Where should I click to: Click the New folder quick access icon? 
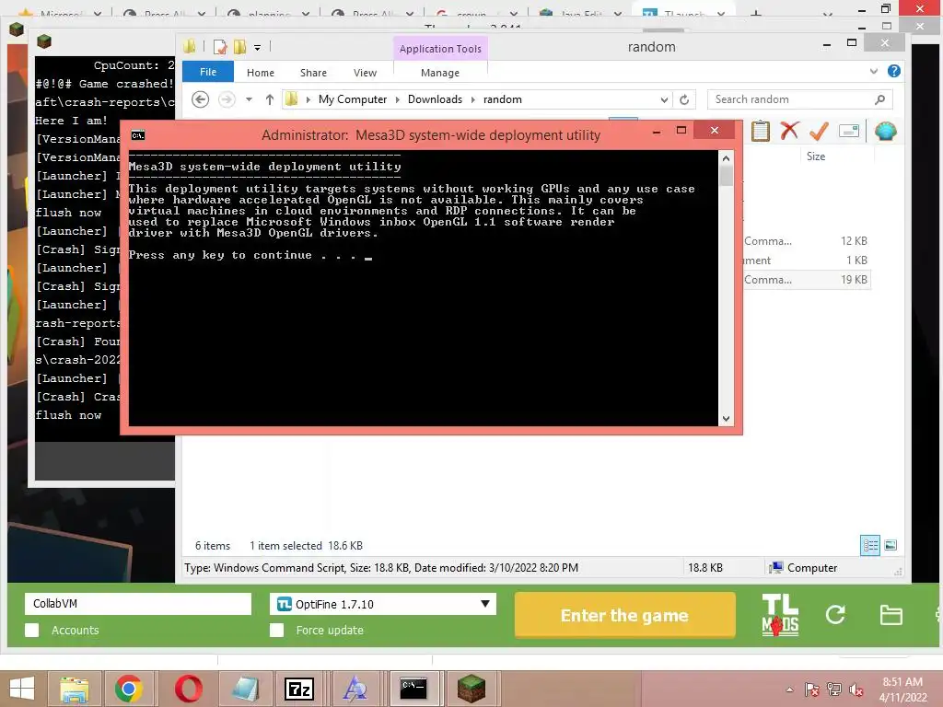click(240, 47)
